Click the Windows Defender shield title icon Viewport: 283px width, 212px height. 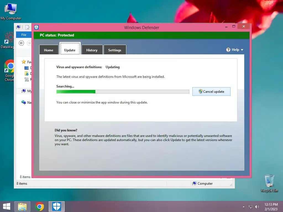point(36,27)
